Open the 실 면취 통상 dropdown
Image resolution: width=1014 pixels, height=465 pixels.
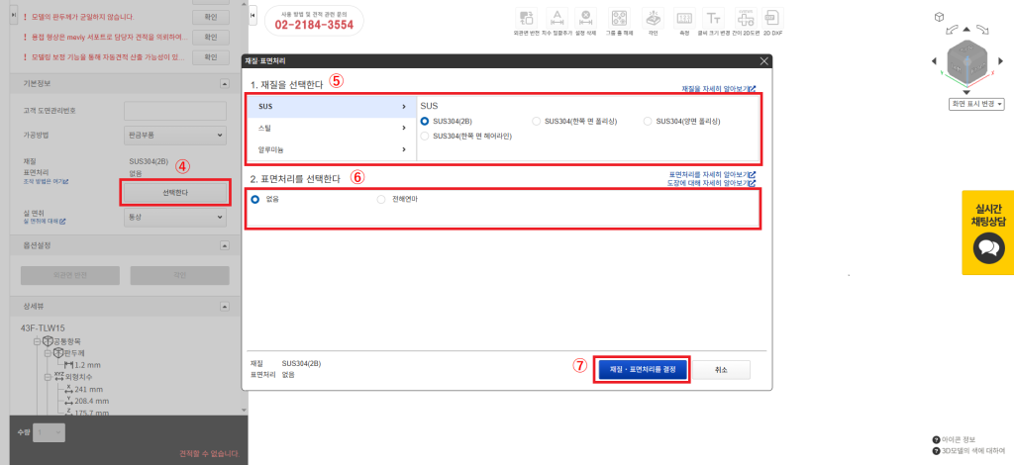point(175,215)
